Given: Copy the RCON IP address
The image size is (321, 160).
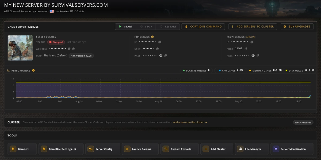Looking at the screenshot, I should [x=252, y=42].
